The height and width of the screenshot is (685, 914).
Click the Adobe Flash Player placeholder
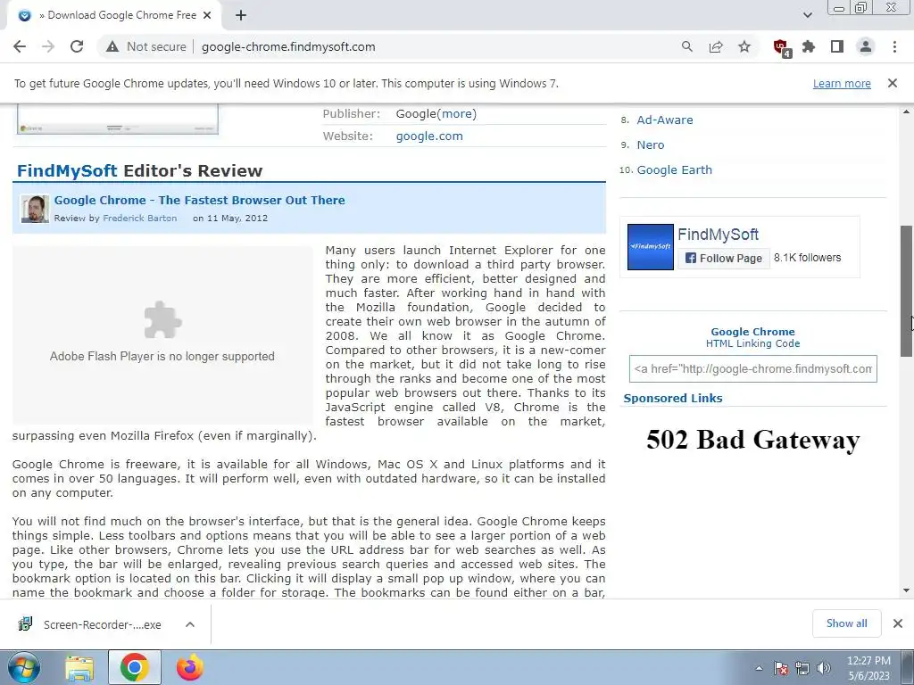coord(162,335)
